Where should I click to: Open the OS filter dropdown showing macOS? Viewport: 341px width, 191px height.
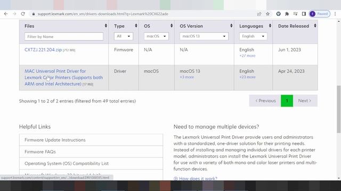point(156,36)
